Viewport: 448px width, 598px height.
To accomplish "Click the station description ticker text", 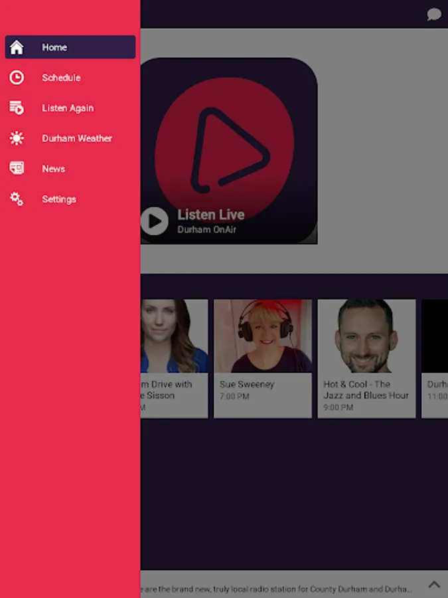I will point(276,589).
